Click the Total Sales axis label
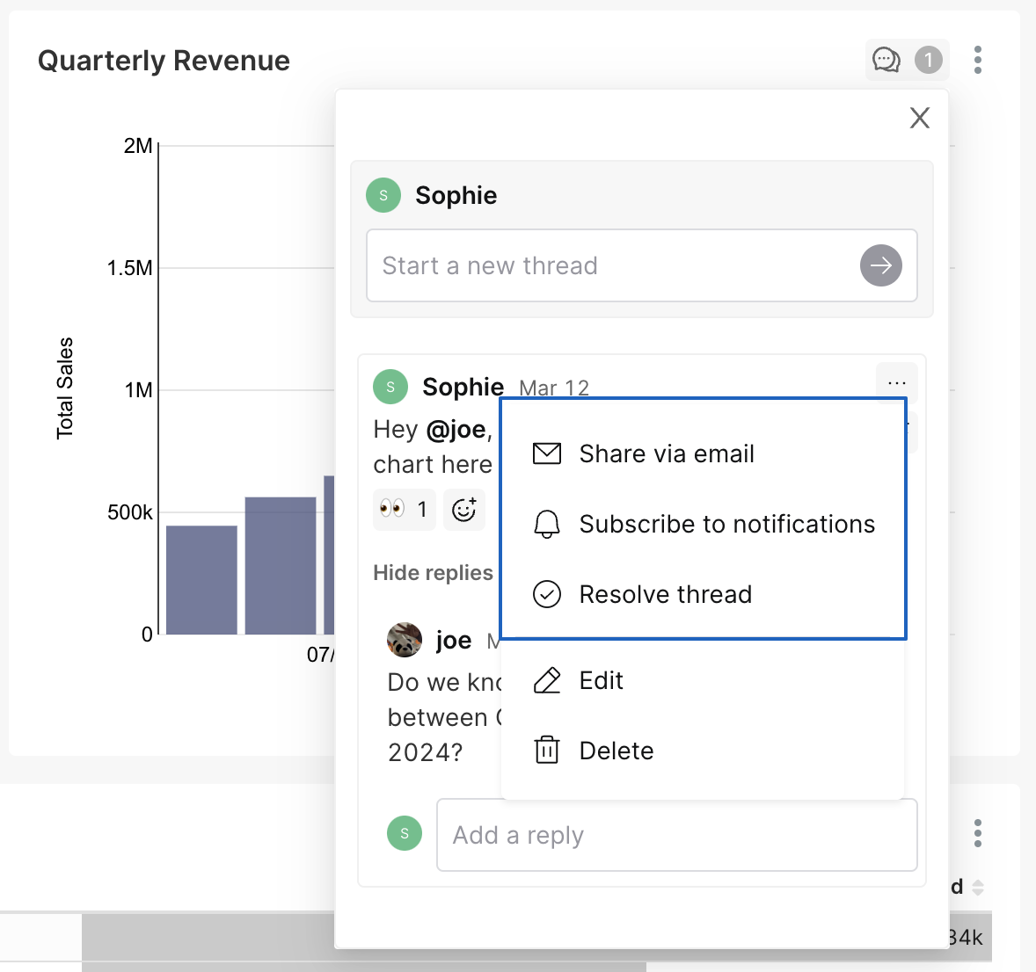The width and height of the screenshot is (1036, 972). coord(64,388)
